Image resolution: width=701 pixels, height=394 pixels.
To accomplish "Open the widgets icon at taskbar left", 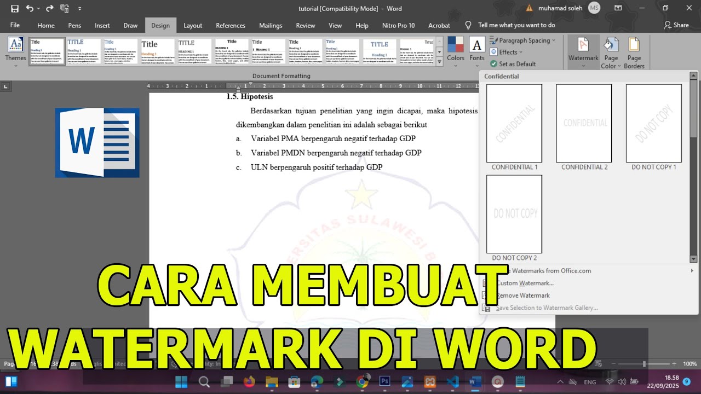I will click(12, 381).
